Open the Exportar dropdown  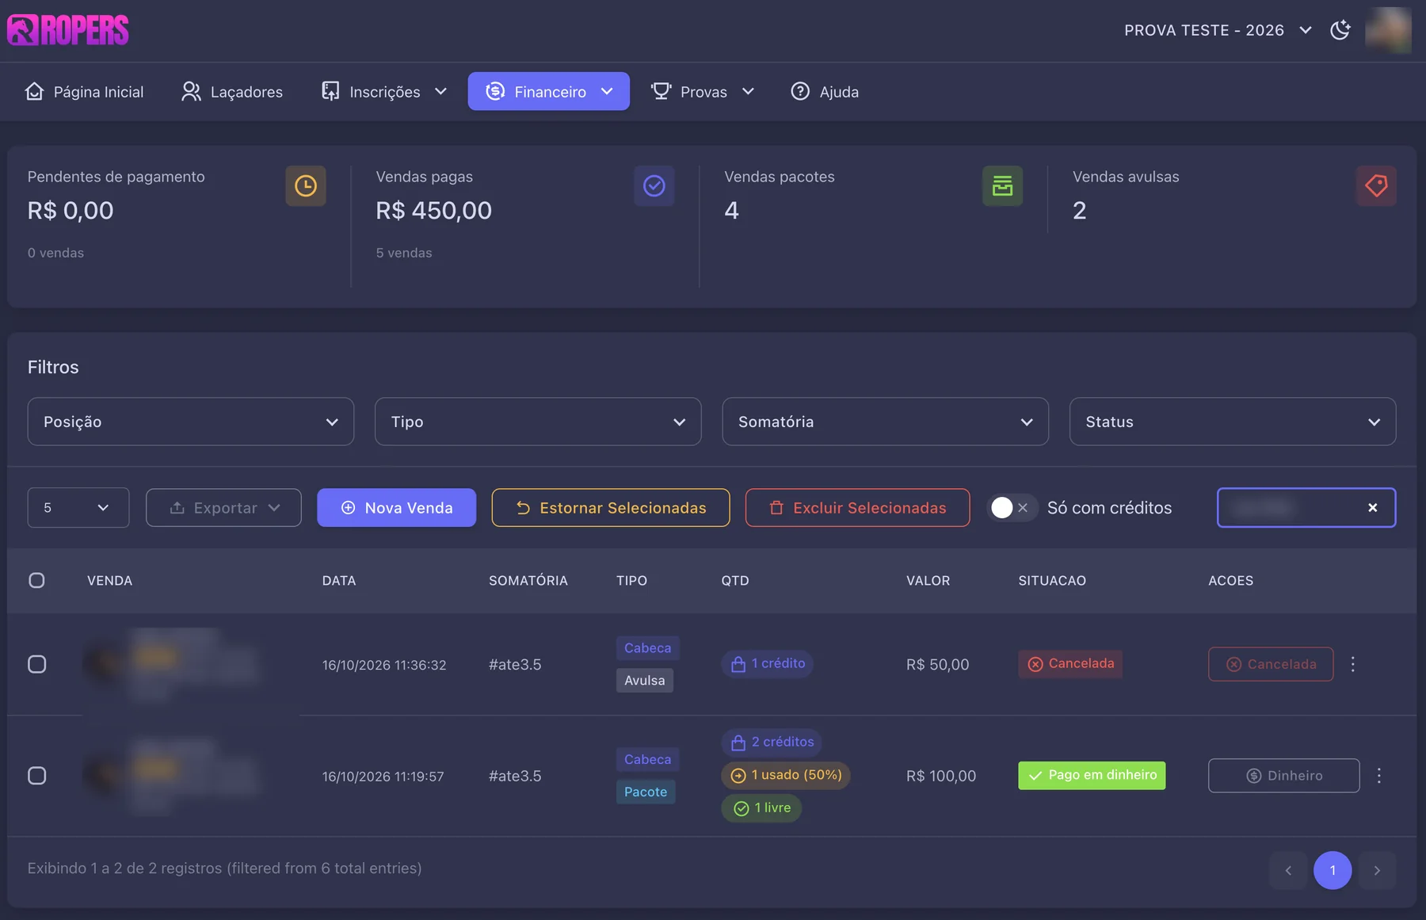(223, 507)
